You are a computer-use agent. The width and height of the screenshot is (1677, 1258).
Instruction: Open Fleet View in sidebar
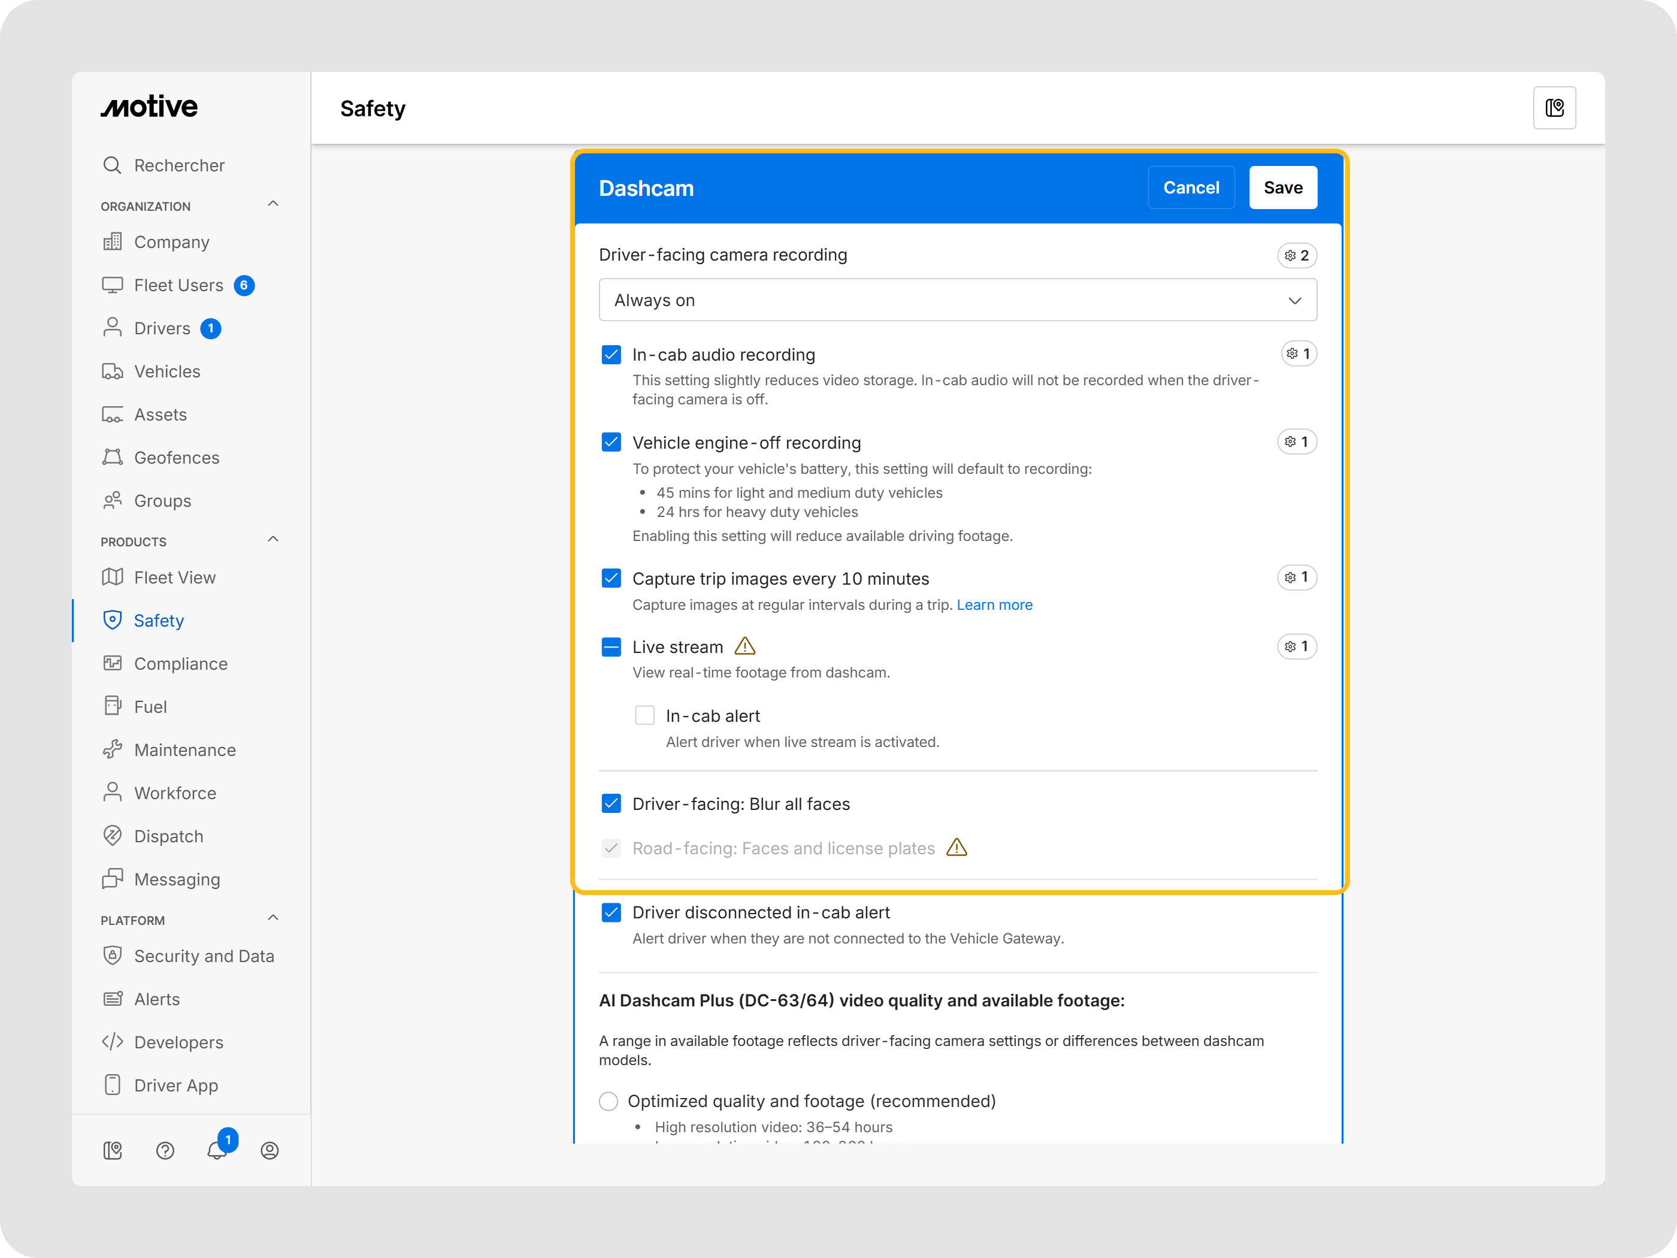[174, 578]
